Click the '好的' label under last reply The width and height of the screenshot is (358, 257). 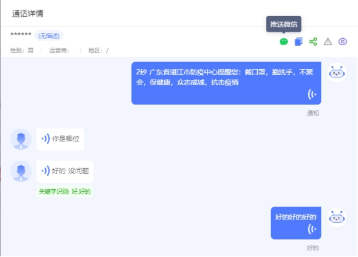313,248
